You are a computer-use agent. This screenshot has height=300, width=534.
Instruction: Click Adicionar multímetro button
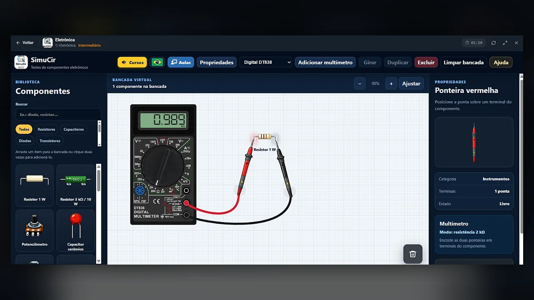(325, 62)
